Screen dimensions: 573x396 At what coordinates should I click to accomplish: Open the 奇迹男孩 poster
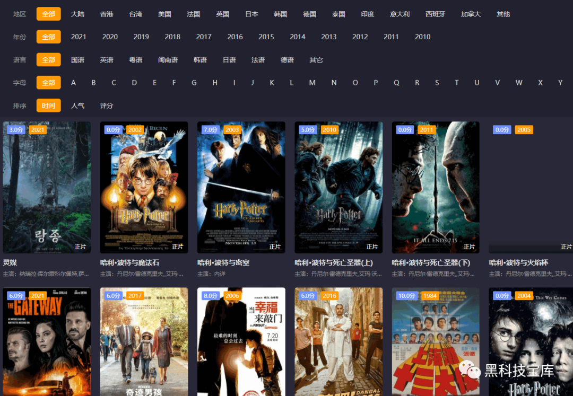click(144, 341)
